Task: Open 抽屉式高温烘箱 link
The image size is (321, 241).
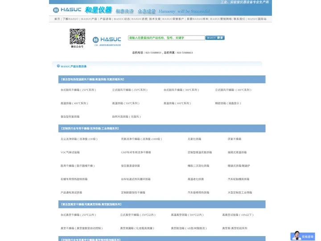Action: tap(237, 152)
